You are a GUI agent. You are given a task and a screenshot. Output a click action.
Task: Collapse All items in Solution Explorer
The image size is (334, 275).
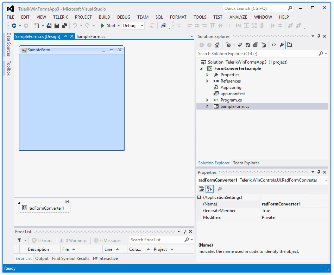click(x=256, y=45)
